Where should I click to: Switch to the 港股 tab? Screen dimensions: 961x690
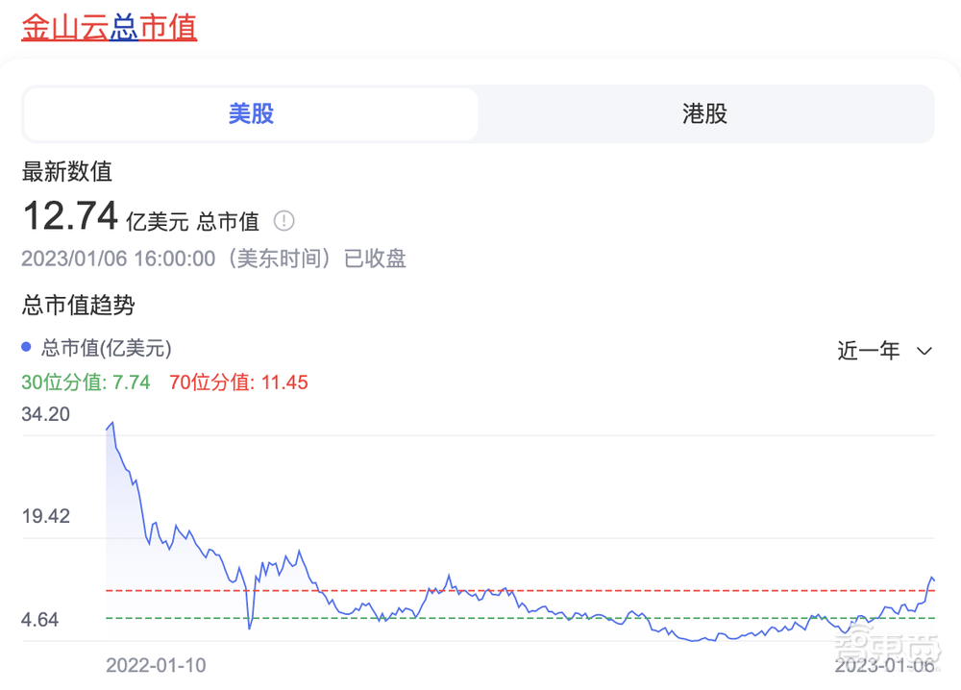[704, 113]
